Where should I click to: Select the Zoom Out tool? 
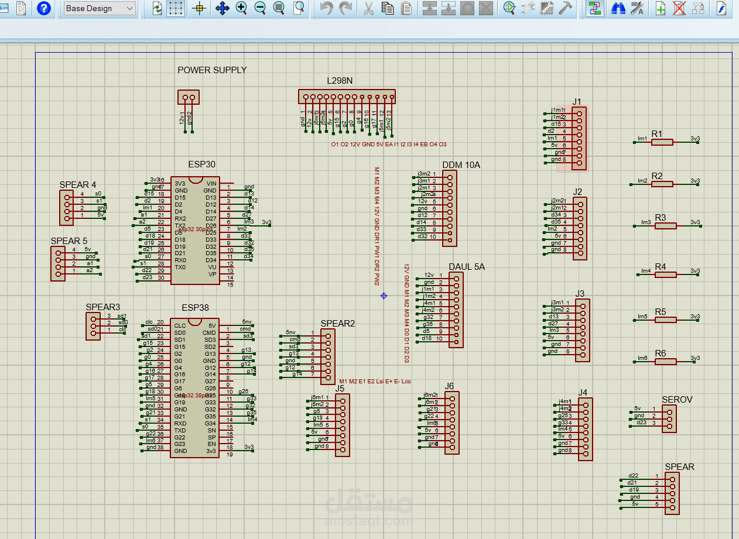click(259, 8)
